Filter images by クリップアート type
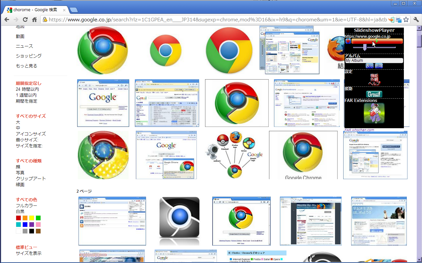This screenshot has width=422, height=263. [31, 179]
